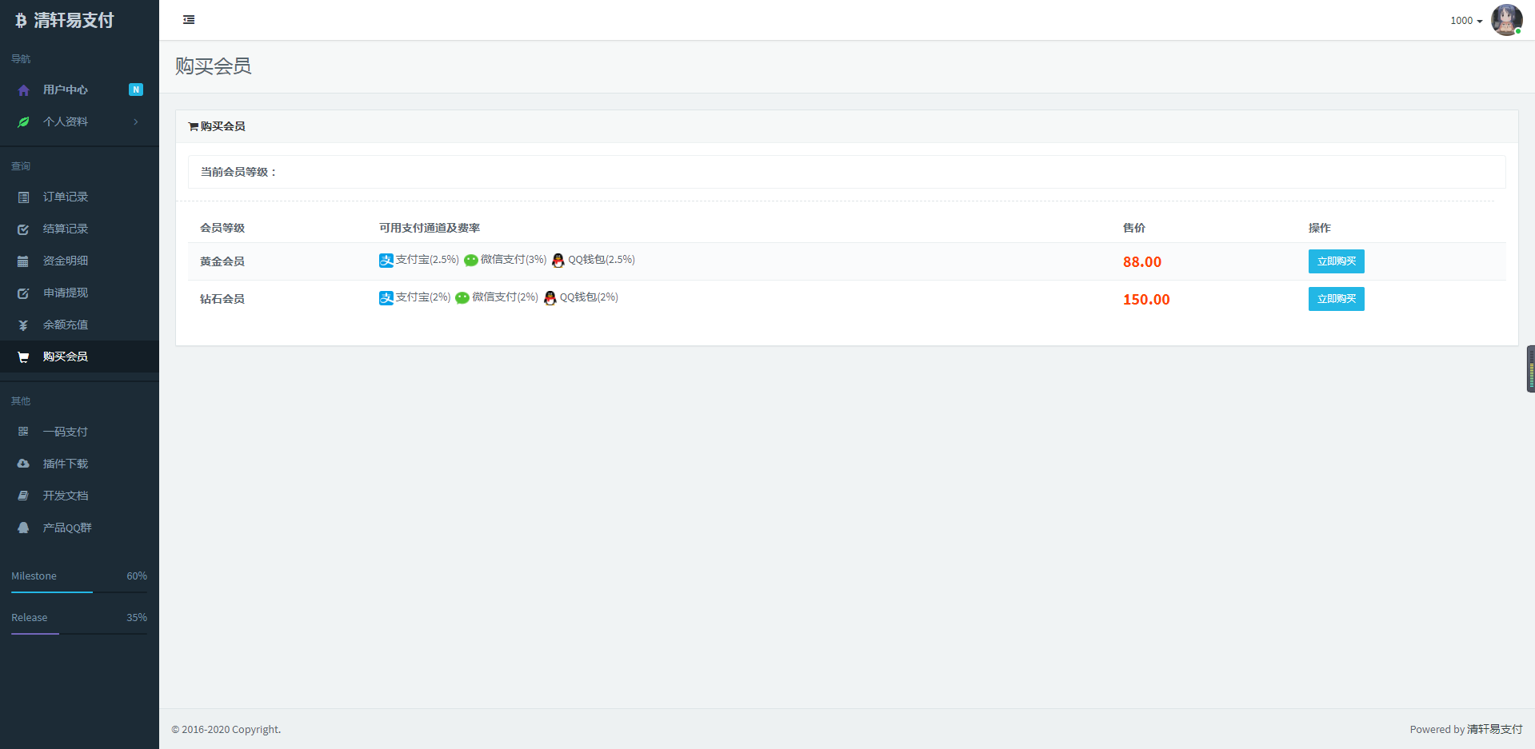Open 开发文档 from the sidebar

66,496
